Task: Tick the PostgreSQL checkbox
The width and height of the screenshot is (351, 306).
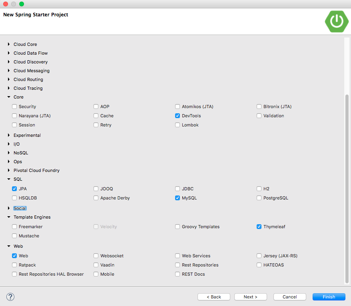Action: tap(259, 198)
